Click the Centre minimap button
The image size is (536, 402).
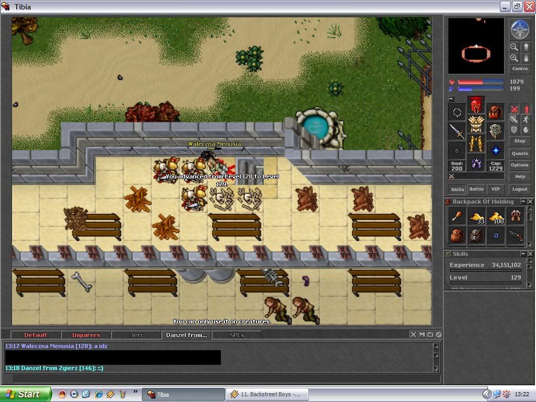(x=520, y=69)
